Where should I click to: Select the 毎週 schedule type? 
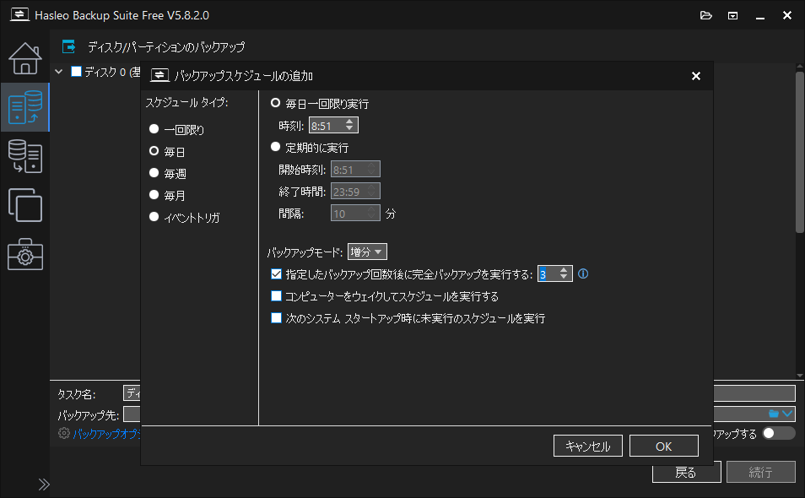click(167, 174)
